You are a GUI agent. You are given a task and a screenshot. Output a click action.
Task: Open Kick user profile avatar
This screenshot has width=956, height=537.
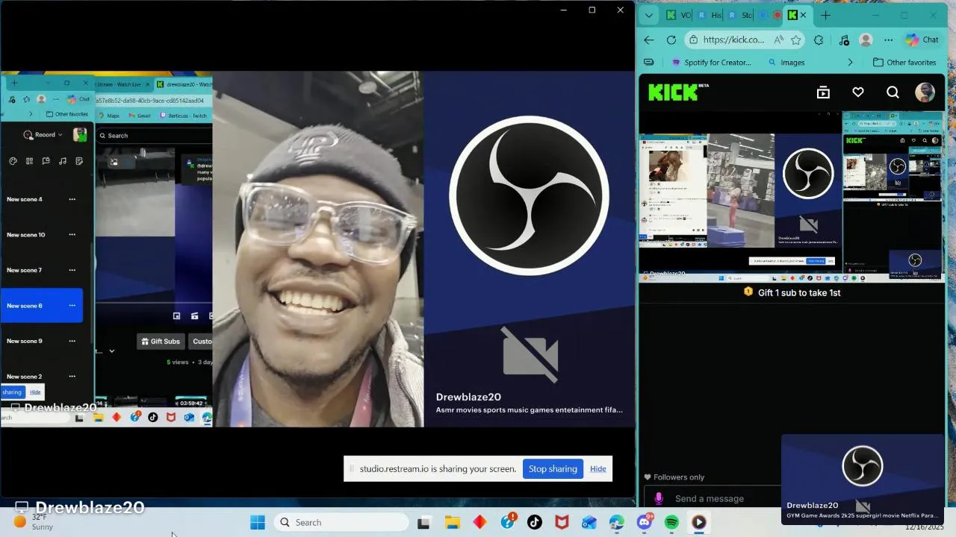click(x=925, y=92)
